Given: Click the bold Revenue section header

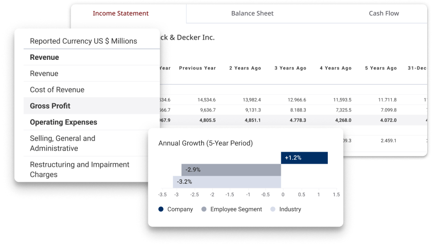Looking at the screenshot, I should tap(44, 57).
